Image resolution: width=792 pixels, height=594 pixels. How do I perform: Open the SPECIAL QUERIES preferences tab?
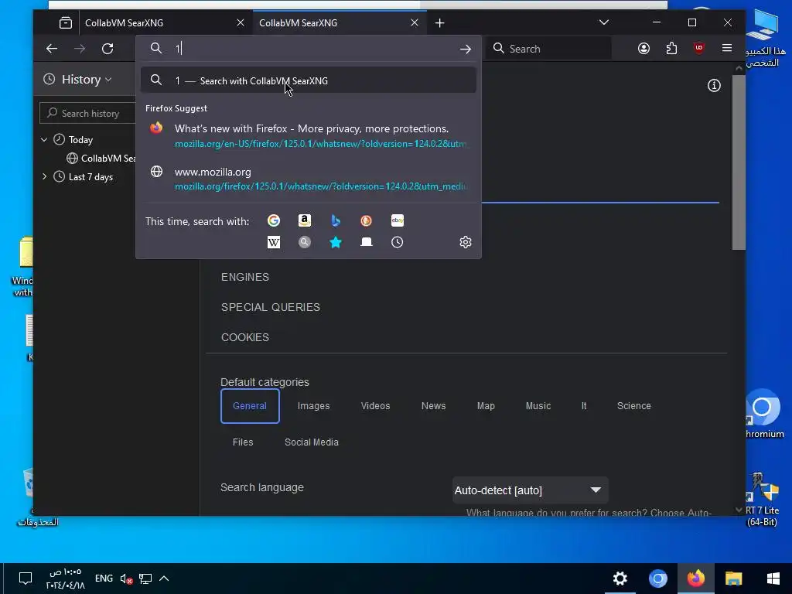(x=270, y=307)
